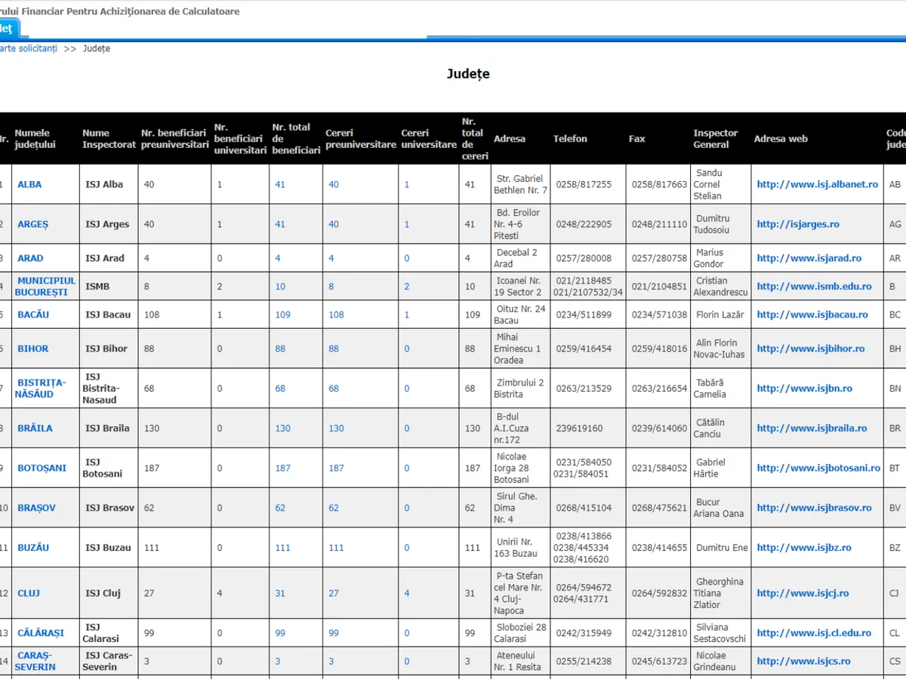Click the solicitanți breadcrumb link
The width and height of the screenshot is (906, 679).
[x=28, y=48]
